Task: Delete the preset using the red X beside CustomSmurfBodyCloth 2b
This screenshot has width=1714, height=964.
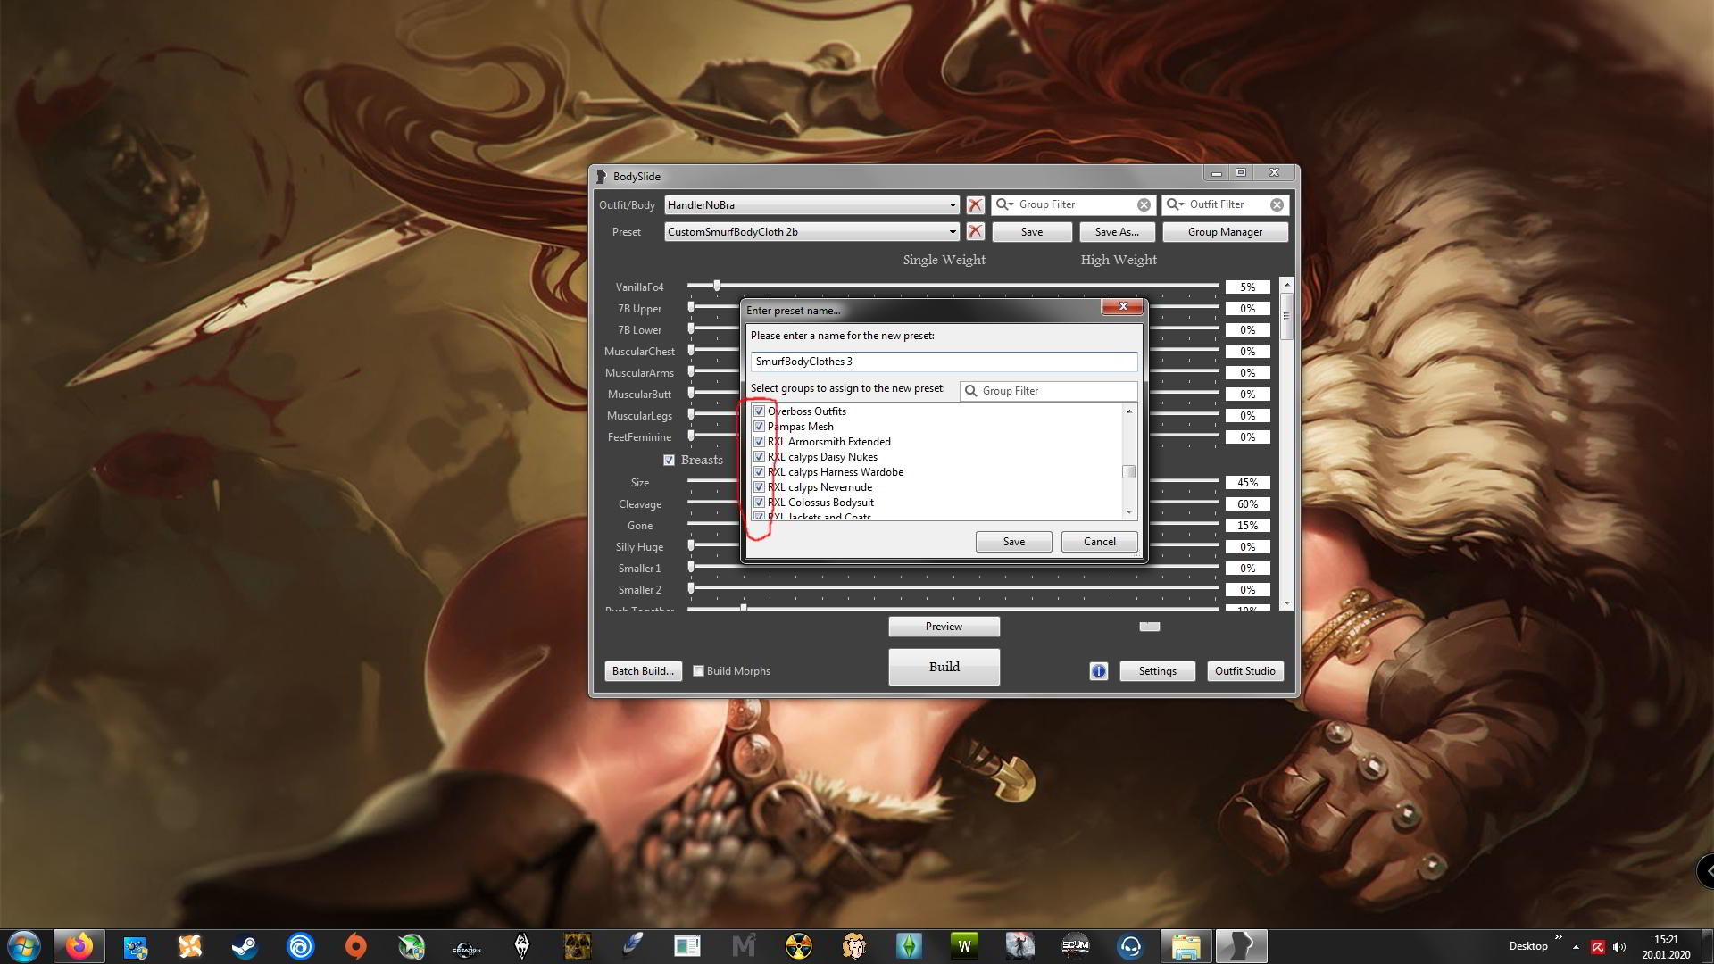Action: [x=975, y=232]
